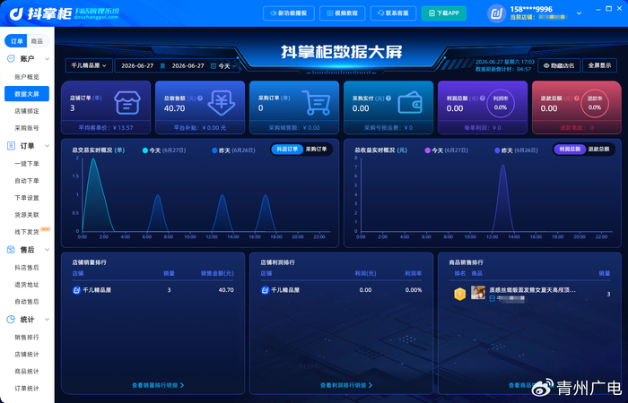Toggle 今天 legend in 总交易实时概况
The width and height of the screenshot is (628, 403).
[164, 150]
